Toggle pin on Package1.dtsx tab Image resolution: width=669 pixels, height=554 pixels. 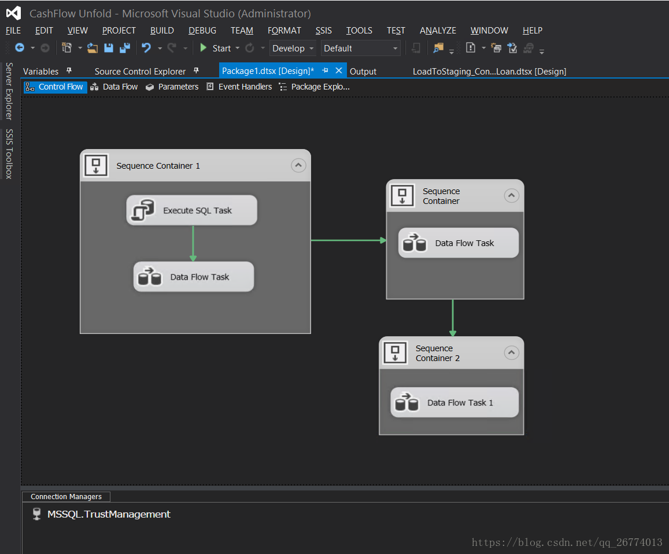click(x=325, y=70)
